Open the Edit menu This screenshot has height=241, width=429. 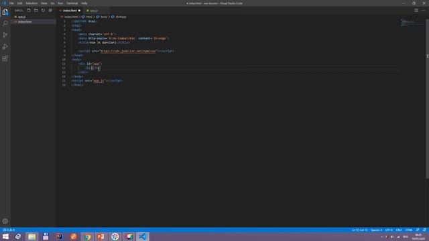(19, 3)
